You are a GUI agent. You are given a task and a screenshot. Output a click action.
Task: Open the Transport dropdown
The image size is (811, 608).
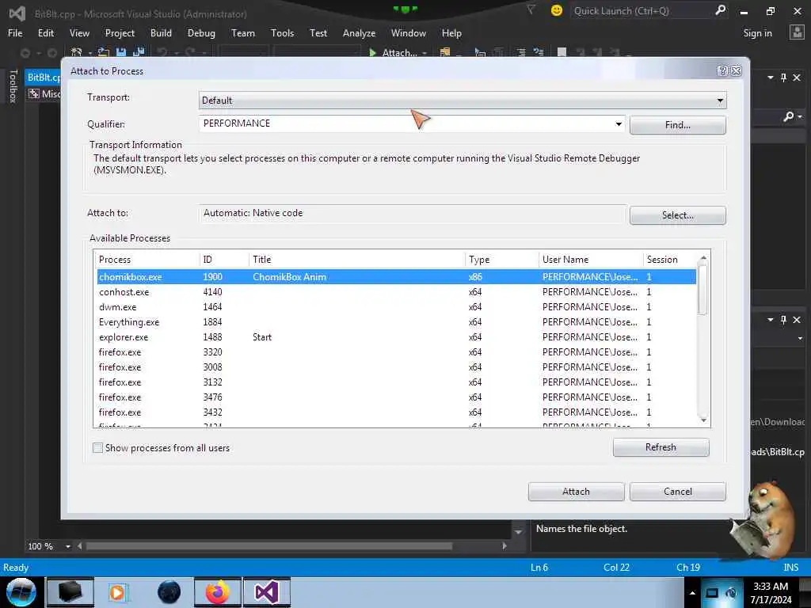pyautogui.click(x=463, y=101)
